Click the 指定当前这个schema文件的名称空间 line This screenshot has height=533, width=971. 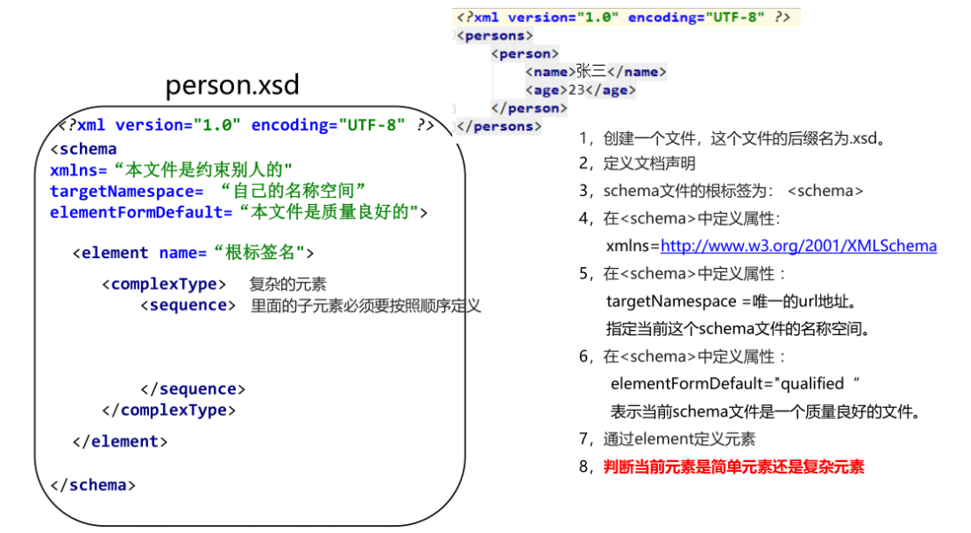pyautogui.click(x=739, y=329)
